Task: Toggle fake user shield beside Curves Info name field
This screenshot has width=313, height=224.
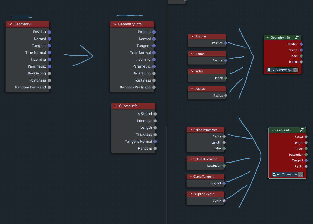Action: [x=301, y=174]
